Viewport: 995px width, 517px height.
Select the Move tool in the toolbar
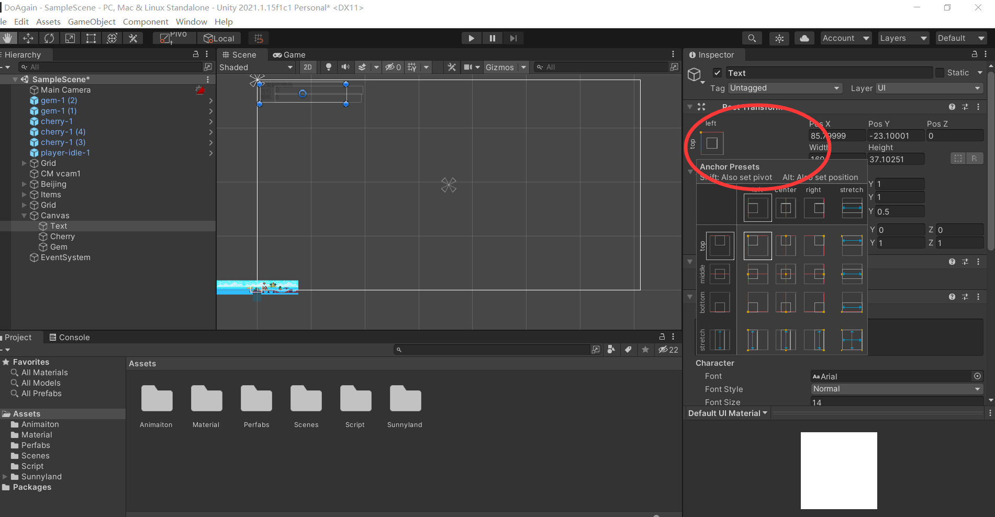pos(28,38)
